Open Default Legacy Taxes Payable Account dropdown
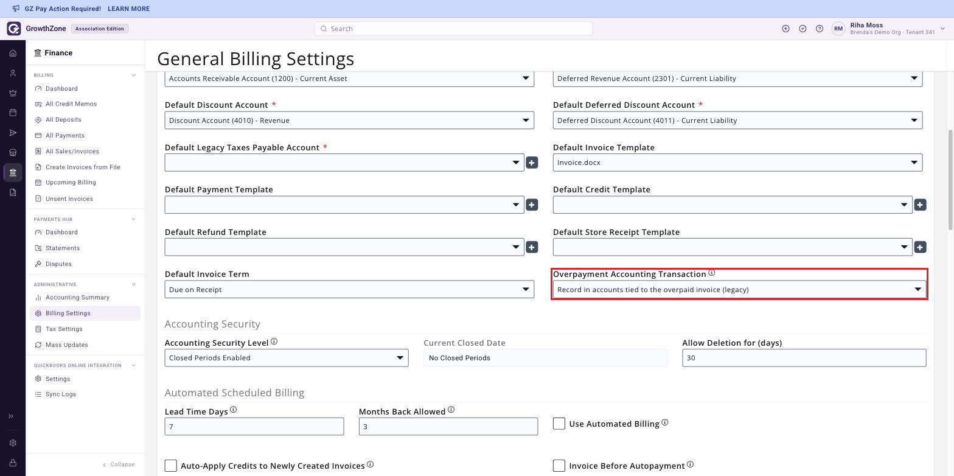The width and height of the screenshot is (954, 476). [x=344, y=163]
